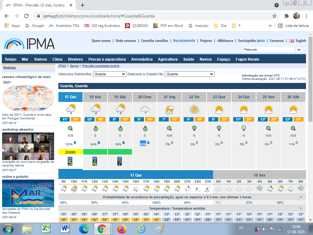Image resolution: width=313 pixels, height=235 pixels.
Task: Click the Pesquisa search field
Action: 269,49
